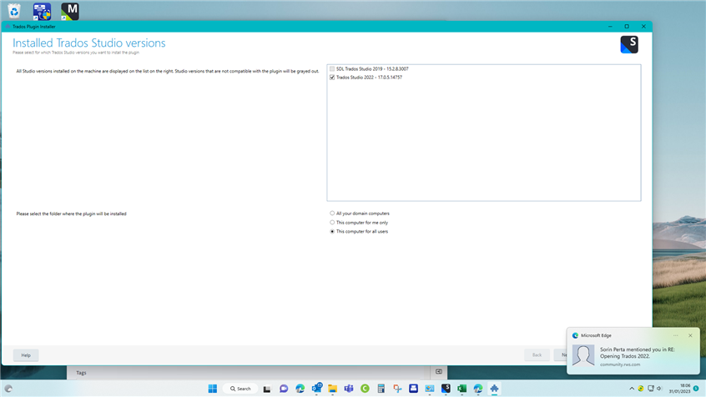Untick the Trados Studio 2022 checkbox

[332, 78]
